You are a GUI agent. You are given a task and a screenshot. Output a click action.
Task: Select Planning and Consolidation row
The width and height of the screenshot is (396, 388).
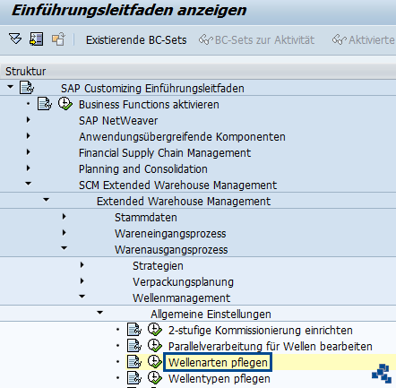[x=143, y=169]
